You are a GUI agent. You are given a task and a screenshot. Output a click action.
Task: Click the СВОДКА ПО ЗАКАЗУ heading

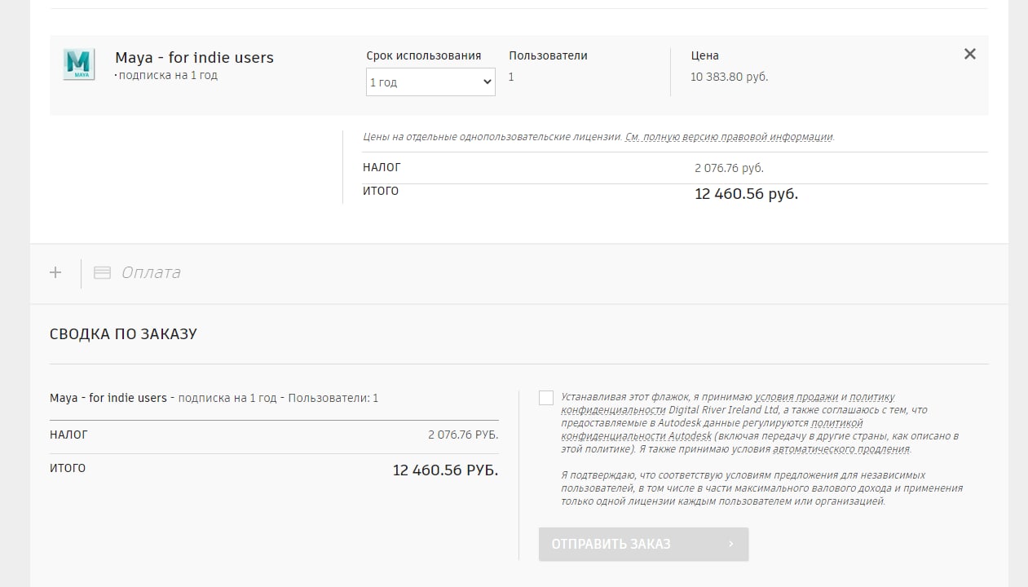coord(123,334)
